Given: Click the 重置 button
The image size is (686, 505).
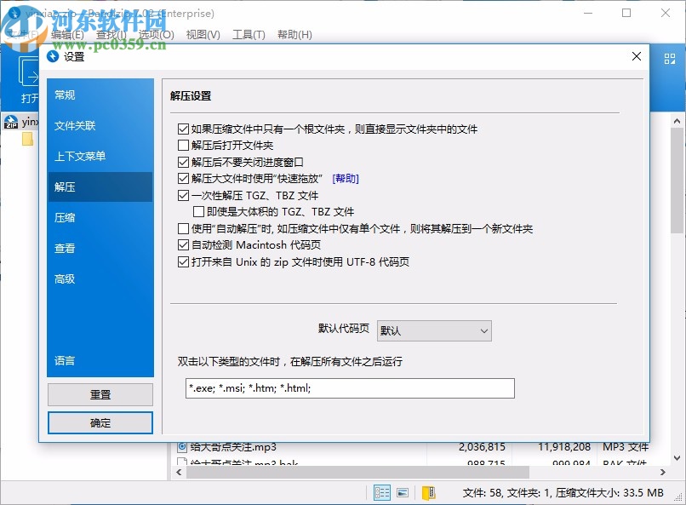Looking at the screenshot, I should (100, 394).
